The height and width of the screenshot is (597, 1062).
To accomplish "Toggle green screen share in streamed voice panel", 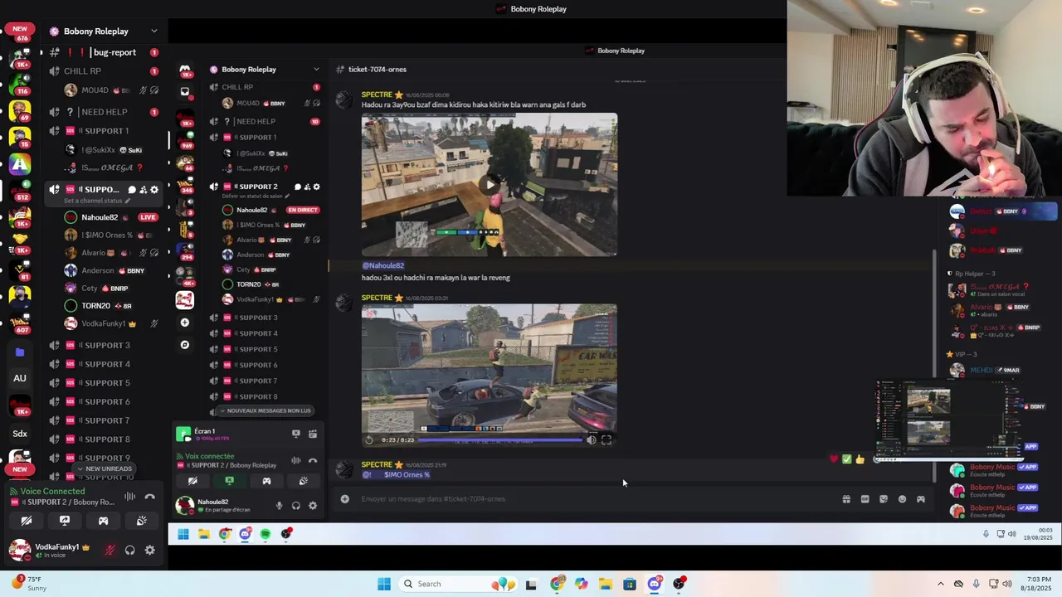I will [x=230, y=481].
